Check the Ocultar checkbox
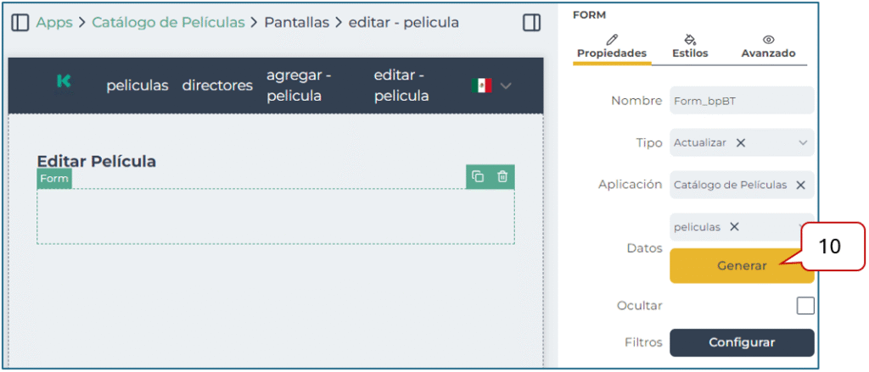The height and width of the screenshot is (372, 869). click(x=805, y=305)
